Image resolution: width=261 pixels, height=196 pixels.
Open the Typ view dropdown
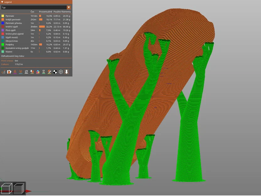35,7
